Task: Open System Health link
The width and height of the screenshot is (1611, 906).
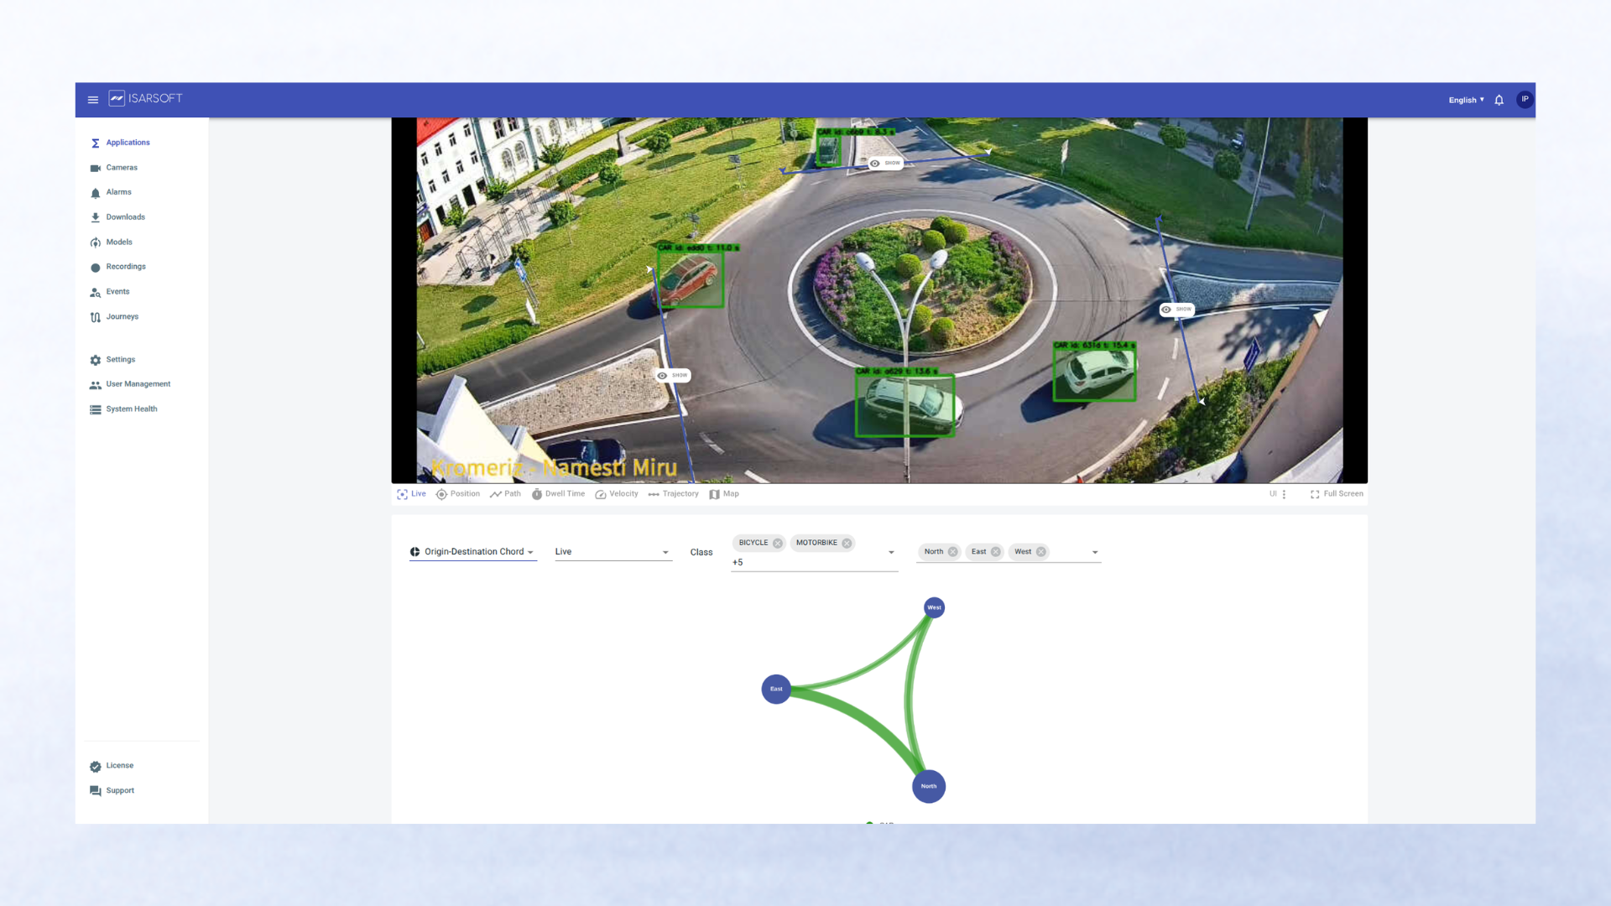Action: point(132,409)
